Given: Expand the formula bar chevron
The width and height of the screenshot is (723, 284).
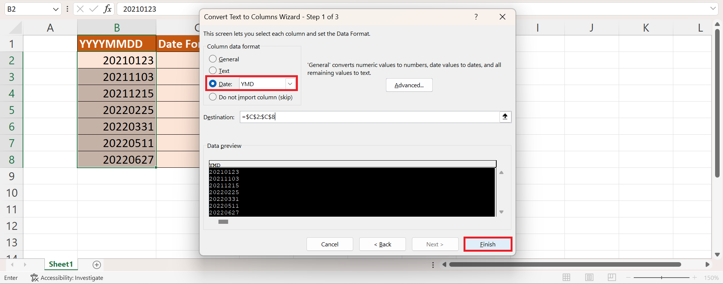Looking at the screenshot, I should point(712,9).
